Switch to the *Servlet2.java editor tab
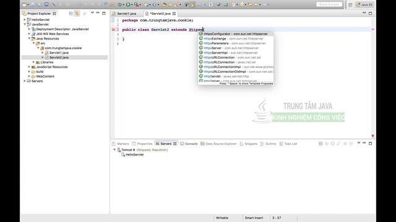Viewport: 396px width, 222px height. [160, 14]
